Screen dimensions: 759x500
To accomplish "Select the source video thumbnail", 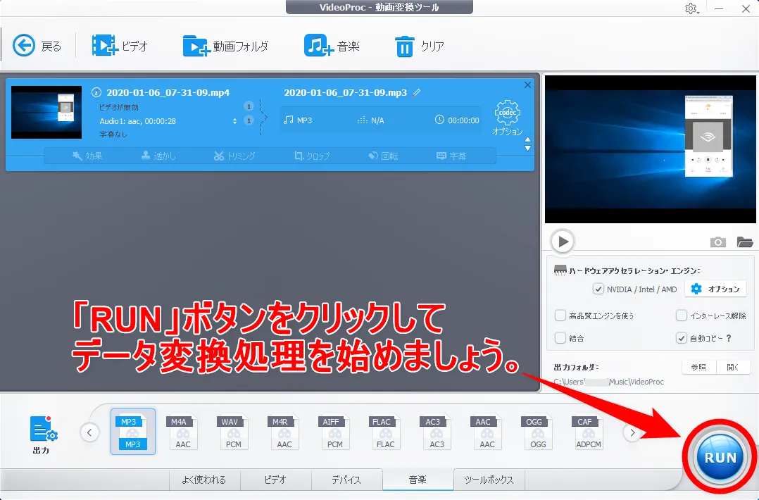I will click(46, 112).
